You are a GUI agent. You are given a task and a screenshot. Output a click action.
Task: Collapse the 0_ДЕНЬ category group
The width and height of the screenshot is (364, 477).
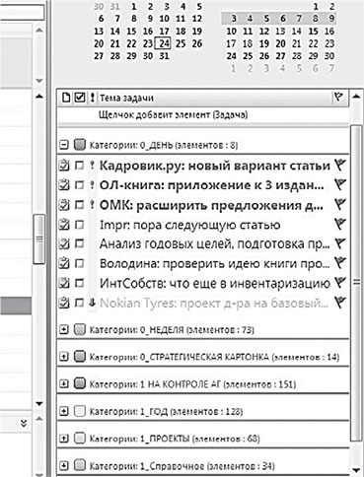point(64,145)
